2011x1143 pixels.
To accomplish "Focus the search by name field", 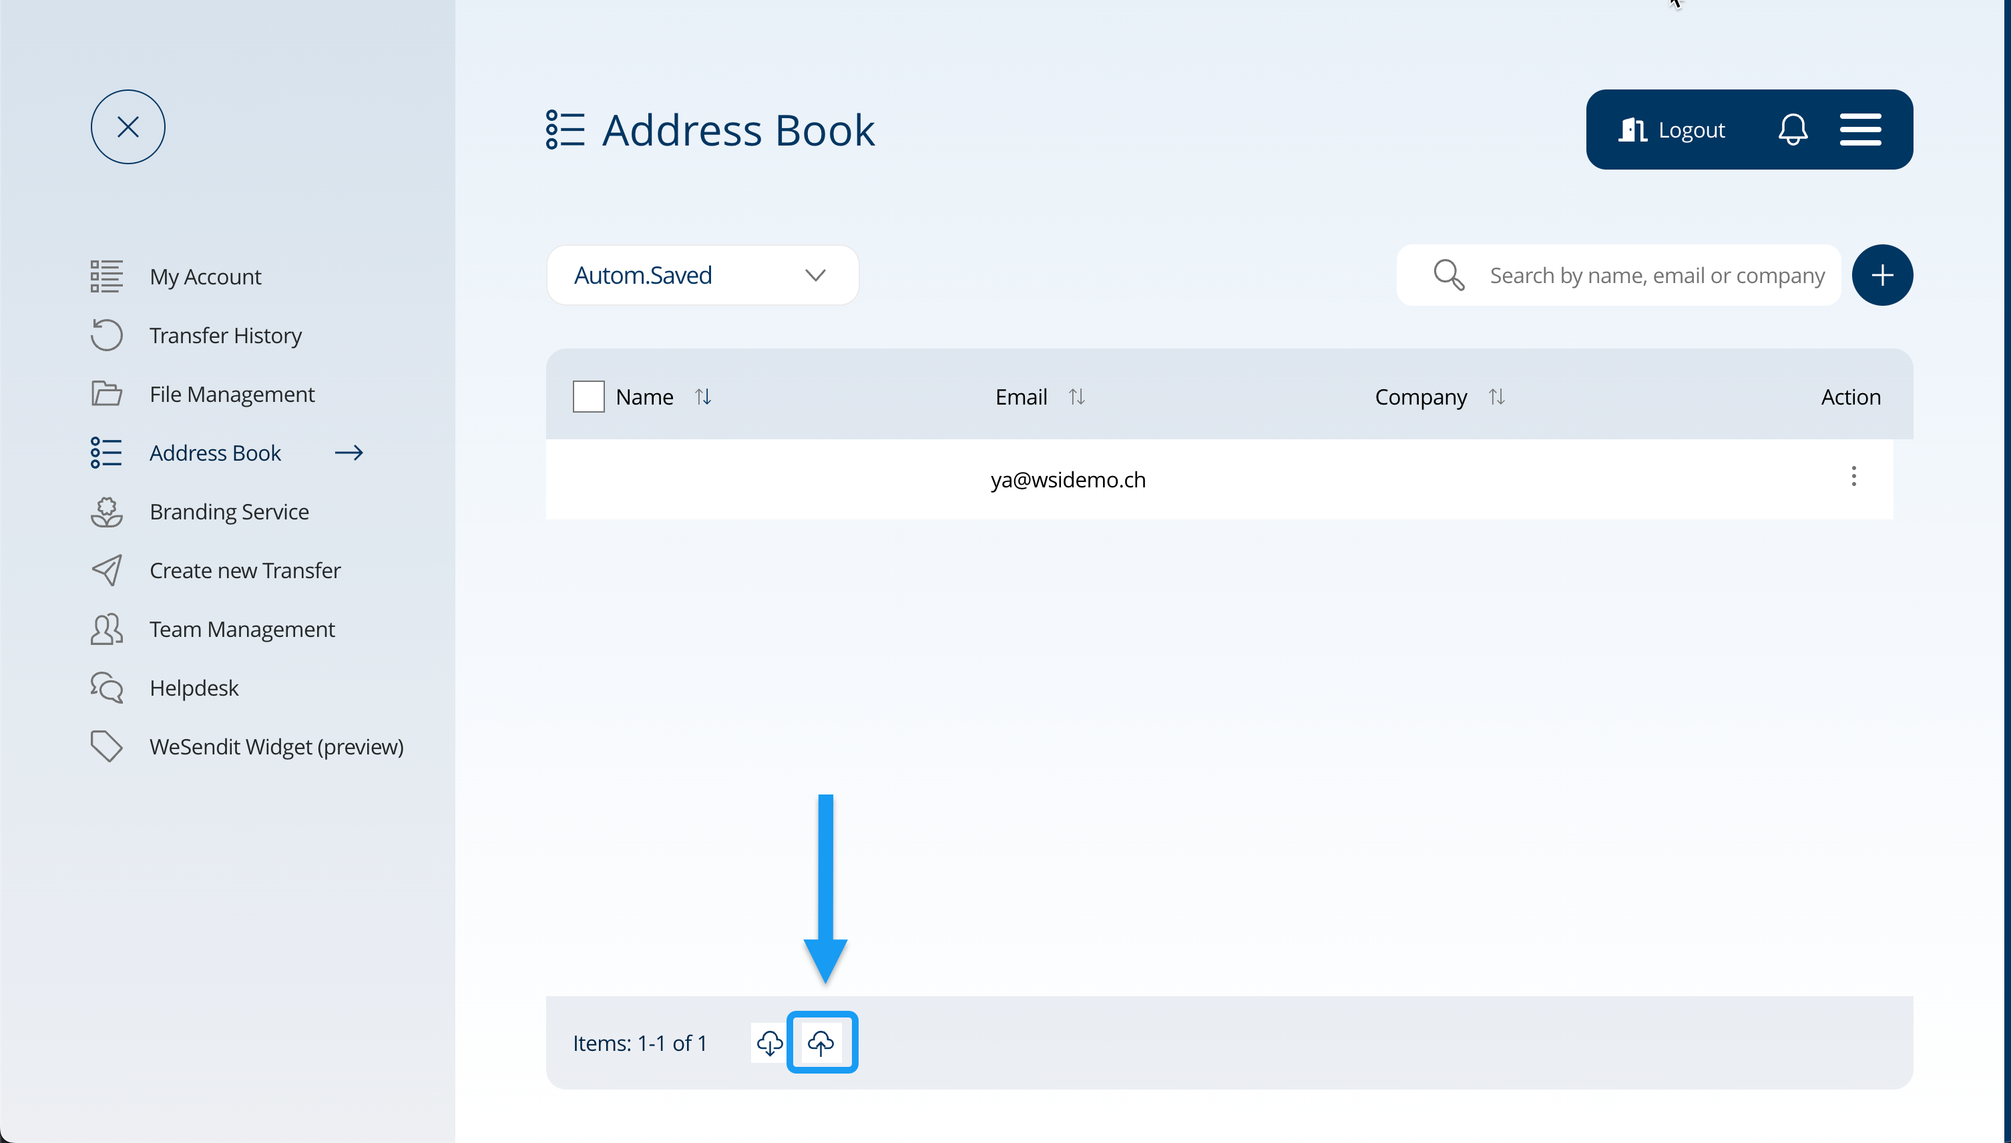I will tap(1656, 275).
